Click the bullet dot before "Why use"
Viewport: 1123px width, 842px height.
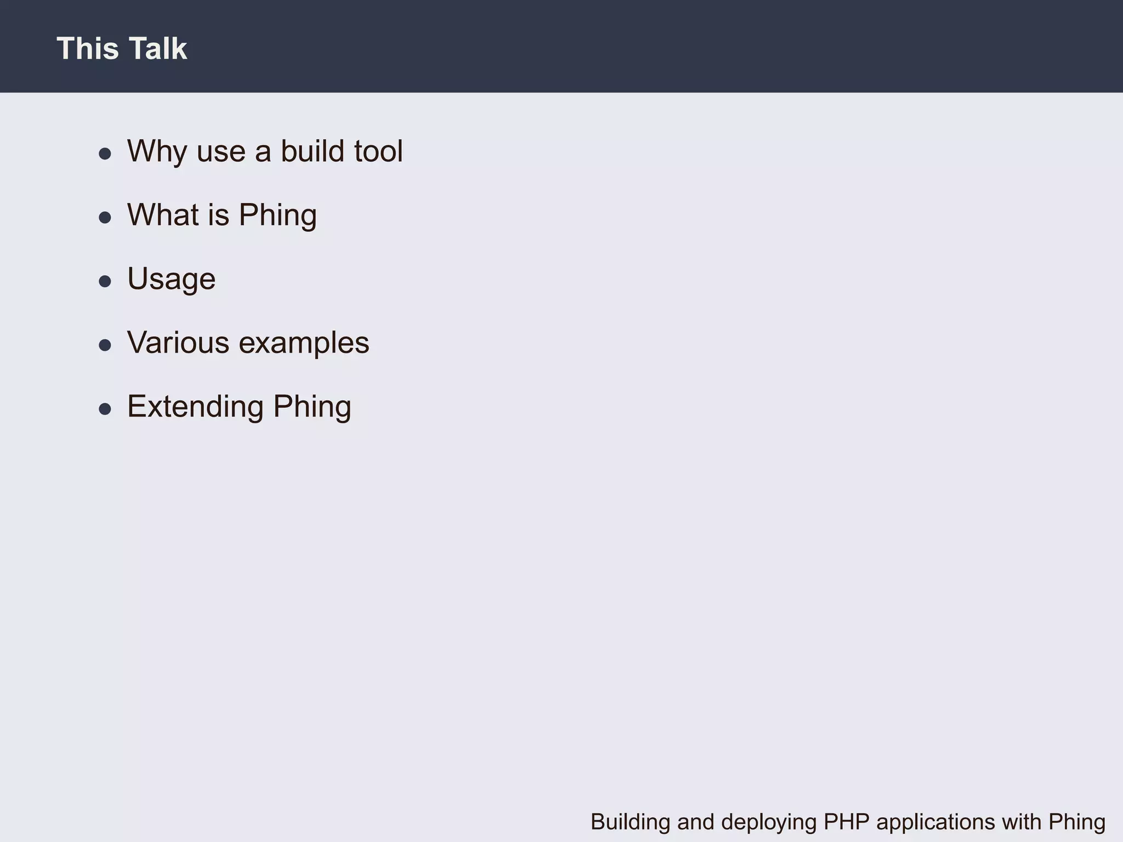[105, 153]
